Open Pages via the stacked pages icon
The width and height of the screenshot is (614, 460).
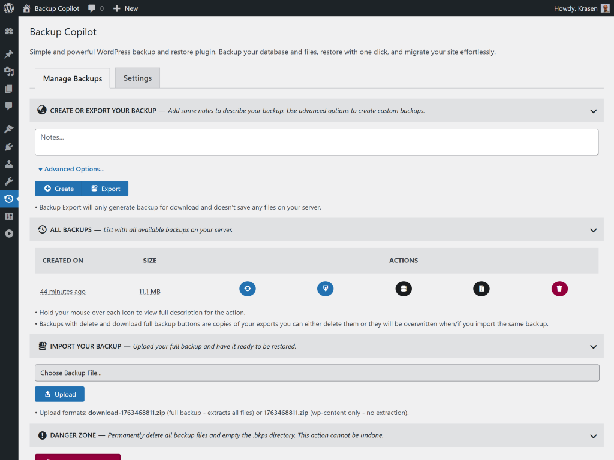click(x=8, y=89)
